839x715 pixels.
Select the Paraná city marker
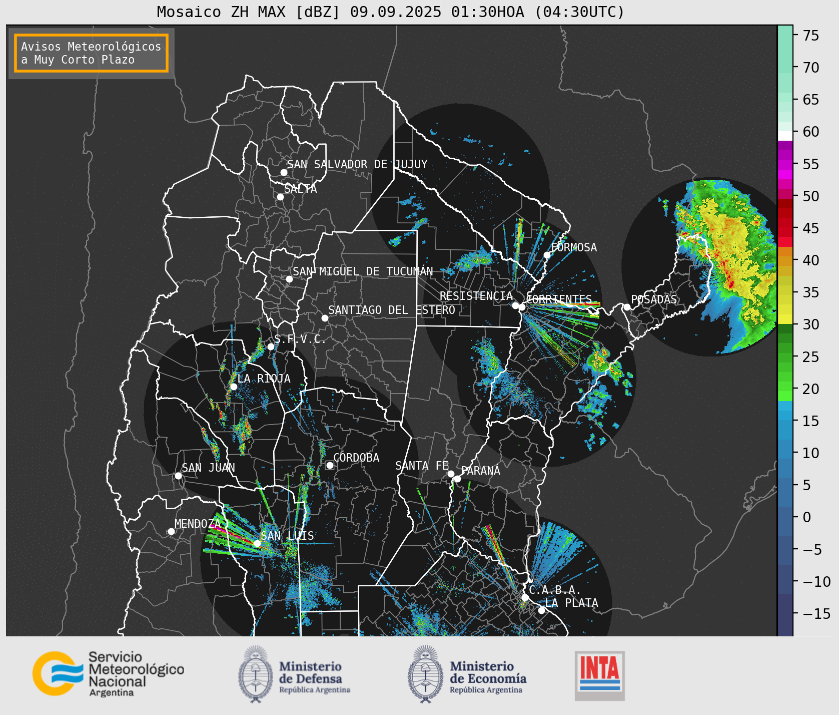(x=457, y=479)
